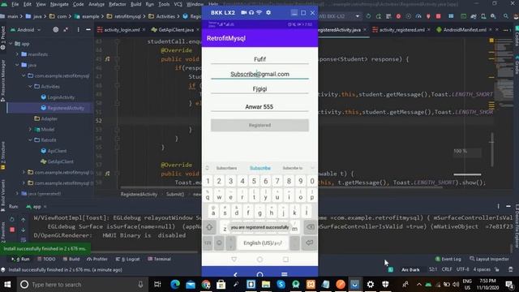The width and height of the screenshot is (519, 292).
Task: Click the Subscribe@gmail.com email field
Action: coord(259,74)
